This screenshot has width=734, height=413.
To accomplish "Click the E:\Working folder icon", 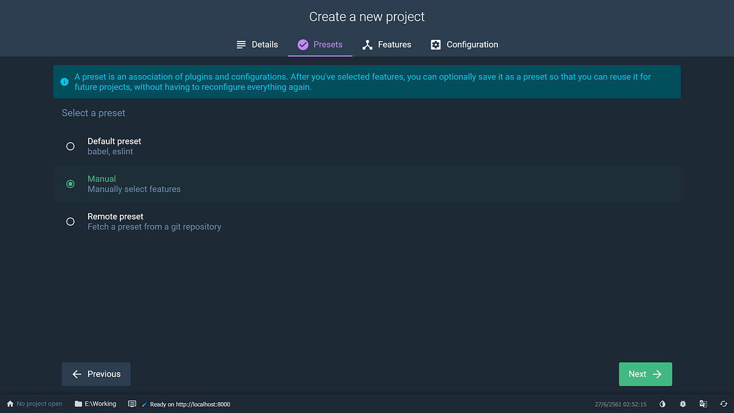I will tap(78, 404).
